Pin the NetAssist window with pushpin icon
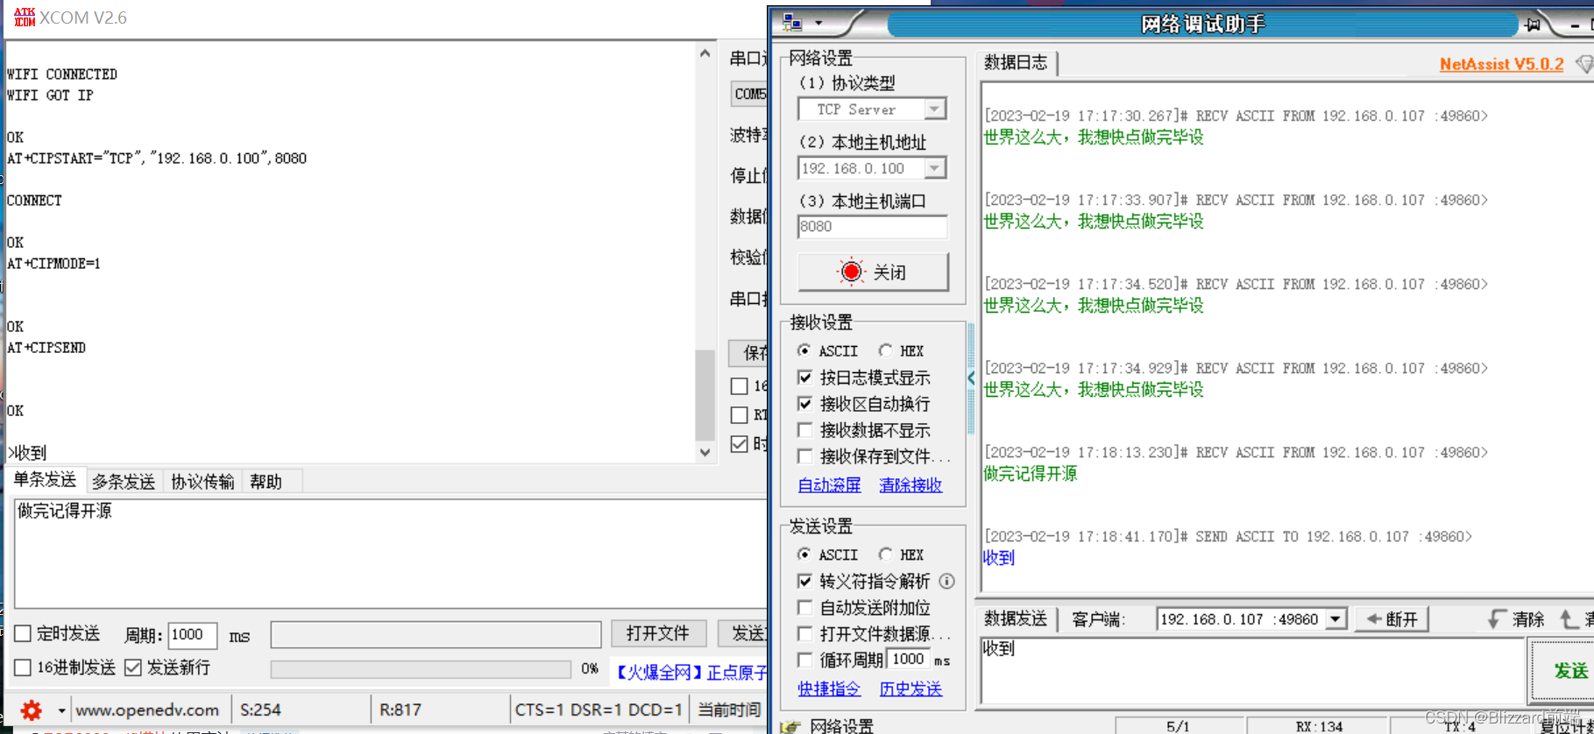1594x734 pixels. pos(1533,25)
